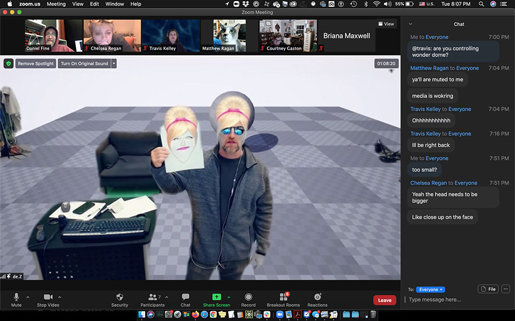
Task: Open the Reactions emoji picker
Action: 317,297
